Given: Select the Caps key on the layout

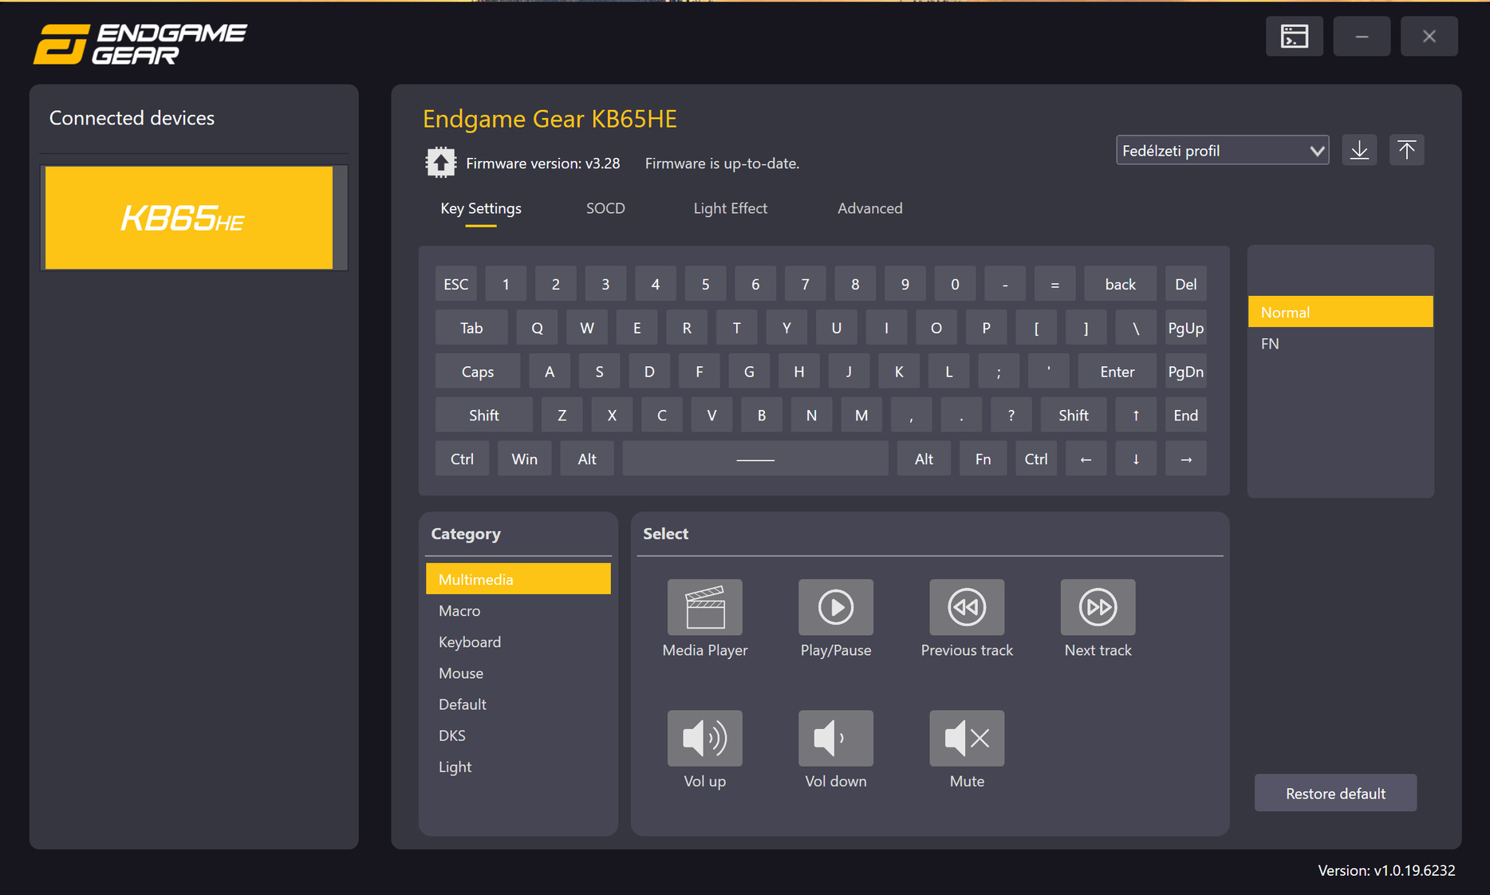Looking at the screenshot, I should [x=478, y=372].
